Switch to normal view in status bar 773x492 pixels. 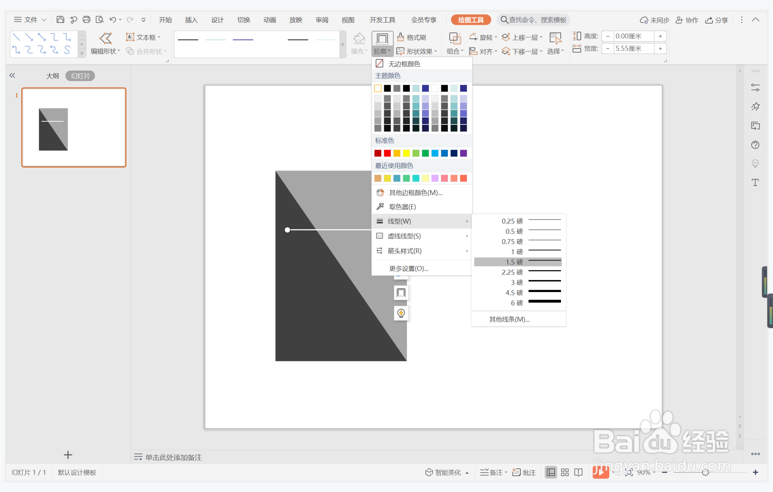(550, 472)
